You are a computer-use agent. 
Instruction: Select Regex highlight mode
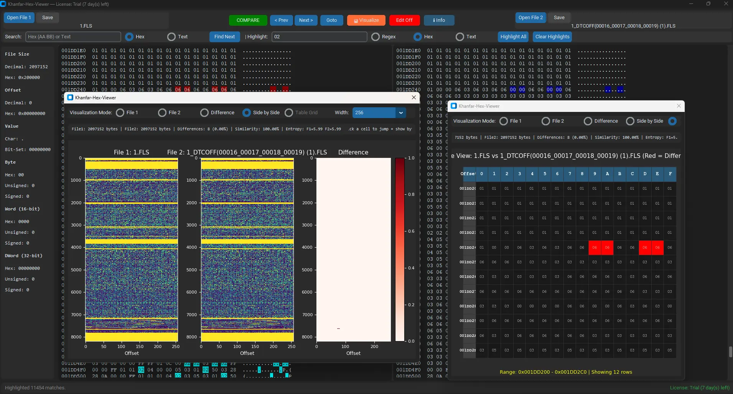[x=375, y=37]
